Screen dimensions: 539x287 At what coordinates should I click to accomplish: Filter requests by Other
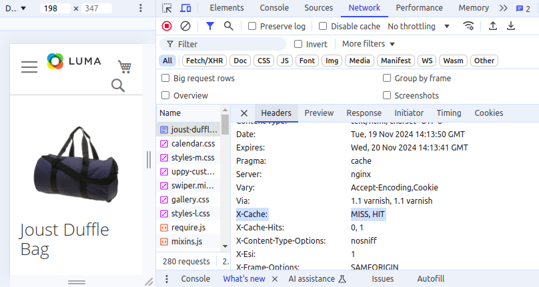[484, 61]
